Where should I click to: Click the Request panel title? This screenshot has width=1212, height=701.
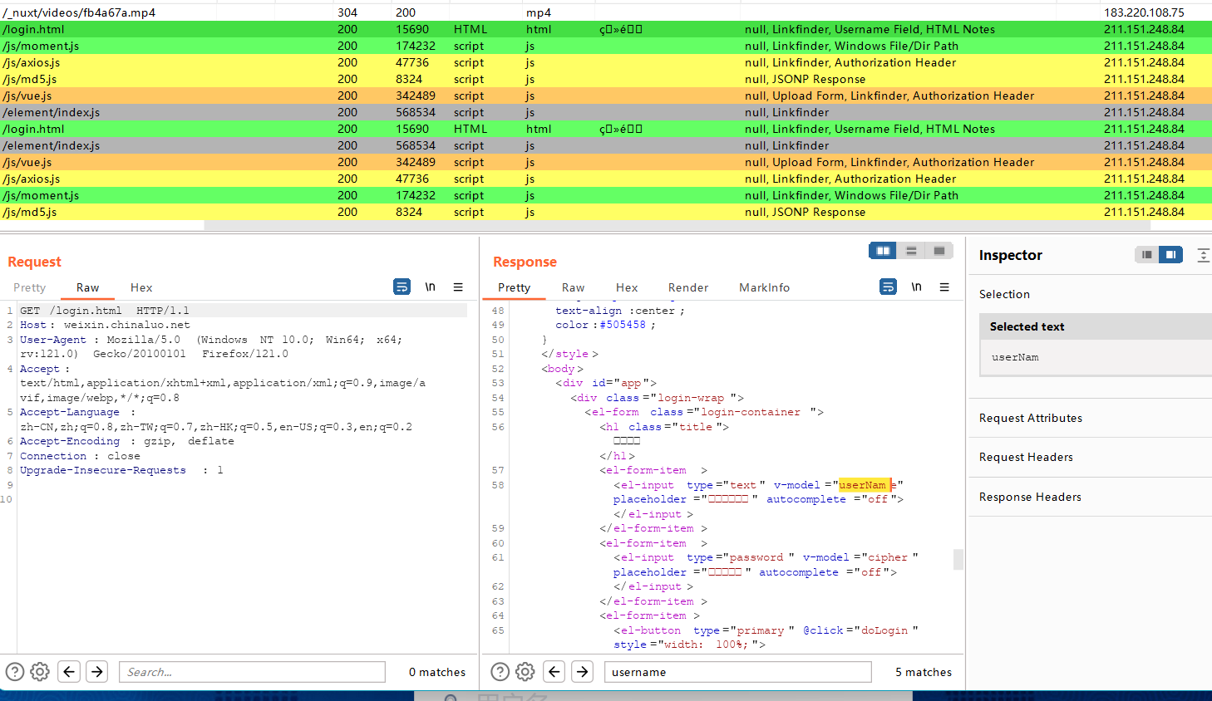tap(34, 262)
